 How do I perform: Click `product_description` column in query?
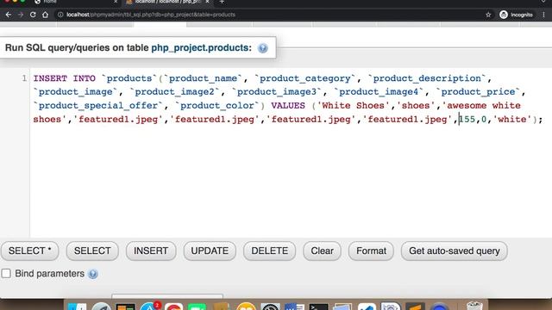coord(427,78)
